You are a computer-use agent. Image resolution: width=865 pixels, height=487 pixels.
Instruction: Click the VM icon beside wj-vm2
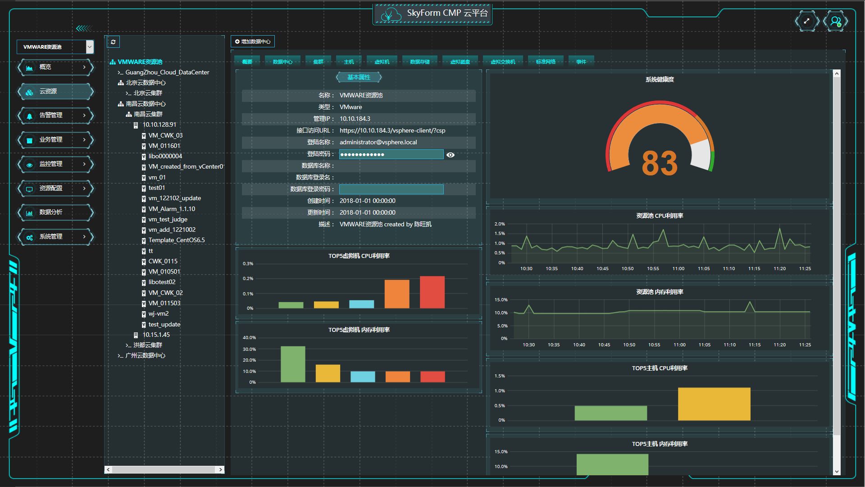(x=144, y=314)
